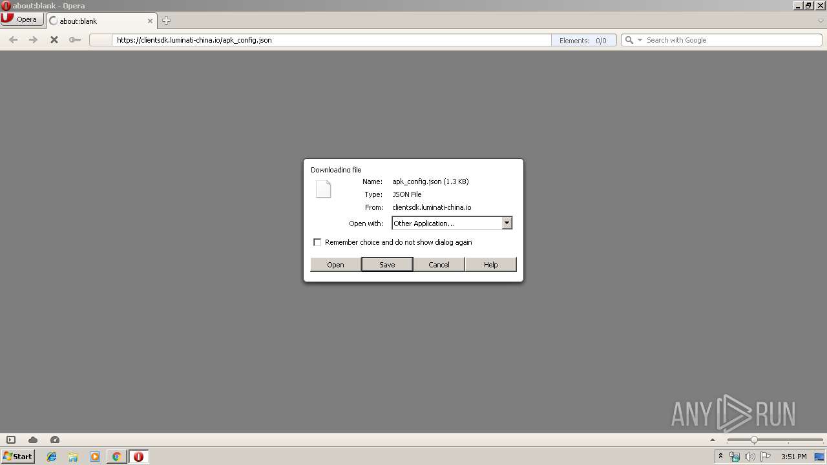Toggle Opera Turbo speedometer icon

pos(55,440)
